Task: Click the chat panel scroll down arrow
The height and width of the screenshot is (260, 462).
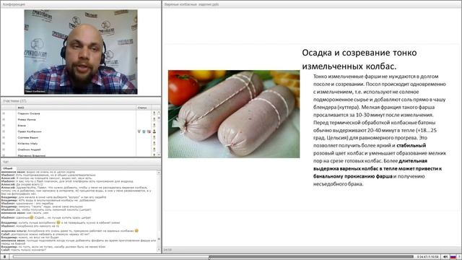Action: tap(159, 250)
